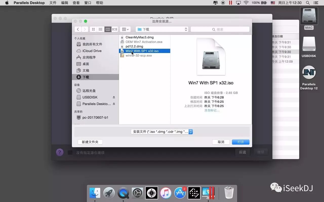Open QuickTime Player in Dock
Screen dimensions: 324x202
pyautogui.click(x=123, y=193)
